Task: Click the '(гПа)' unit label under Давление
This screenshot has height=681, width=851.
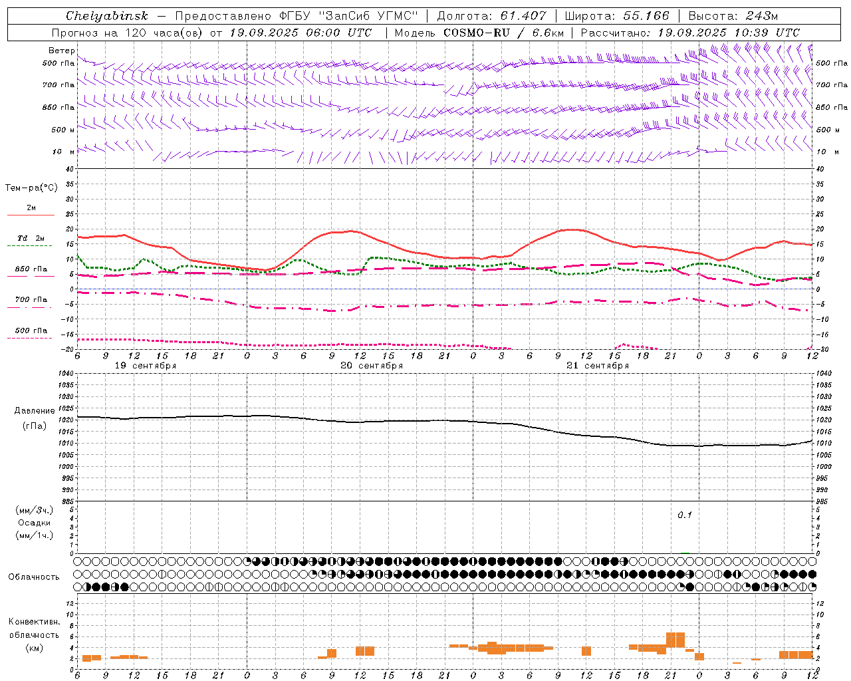Action: click(35, 426)
